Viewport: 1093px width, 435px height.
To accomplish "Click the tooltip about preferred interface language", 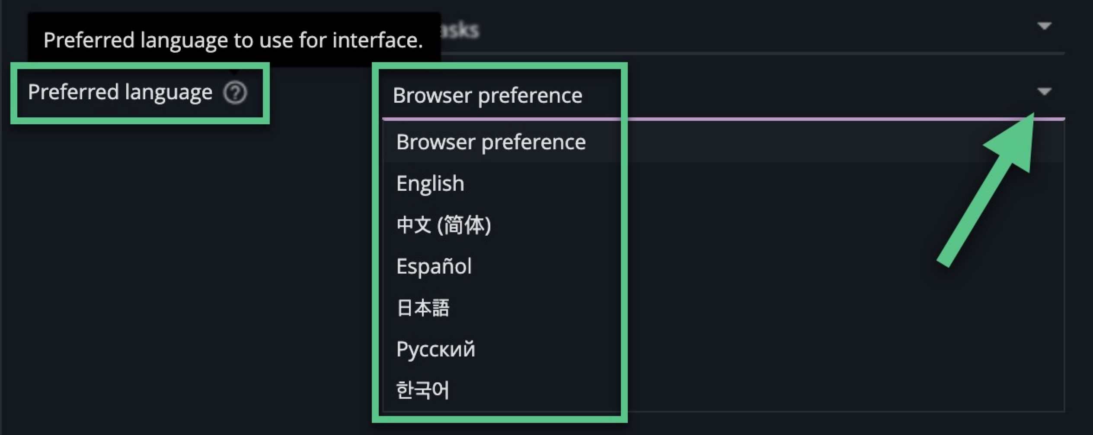I will click(233, 40).
